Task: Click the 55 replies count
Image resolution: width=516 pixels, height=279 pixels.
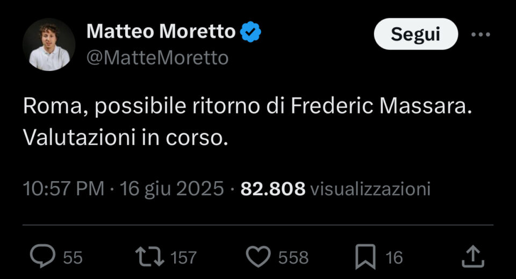Action: coord(73,257)
